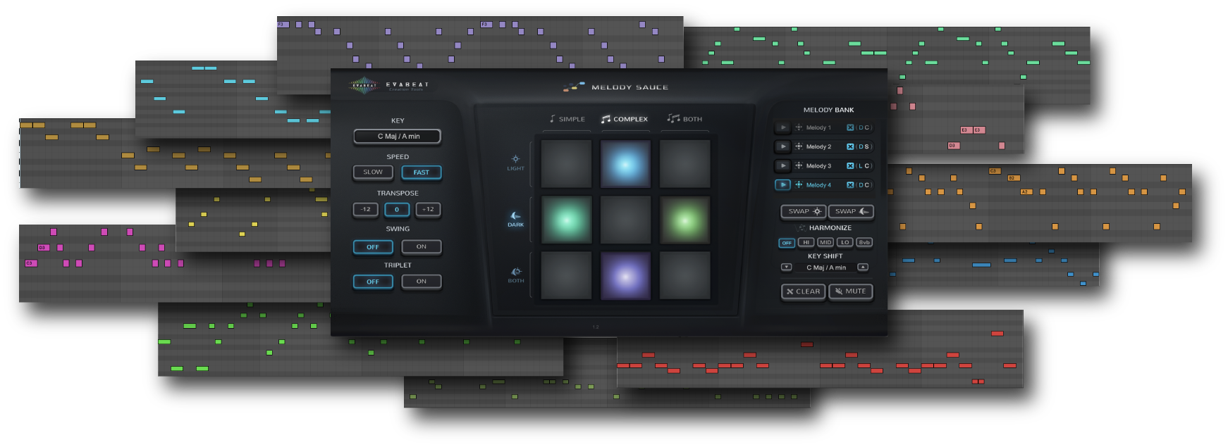
Task: Set speed to Fast
Action: [x=422, y=172]
